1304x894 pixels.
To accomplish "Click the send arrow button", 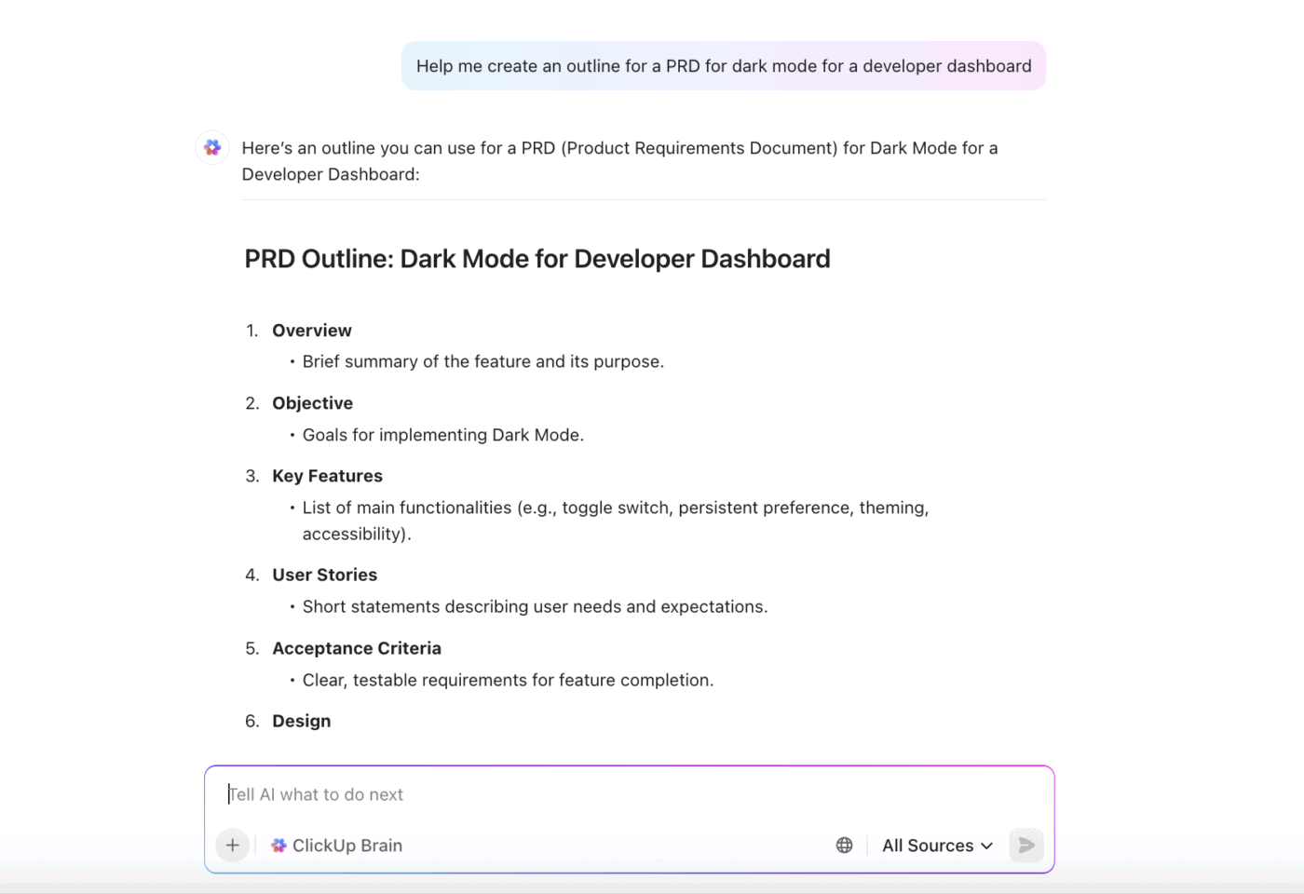I will point(1026,846).
